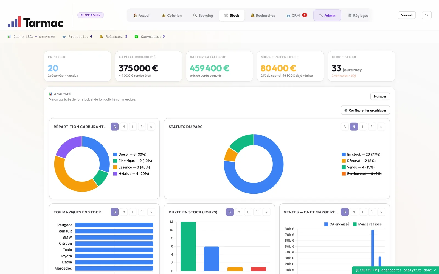The width and height of the screenshot is (439, 274).
Task: Open the Cotation tab
Action: [172, 15]
